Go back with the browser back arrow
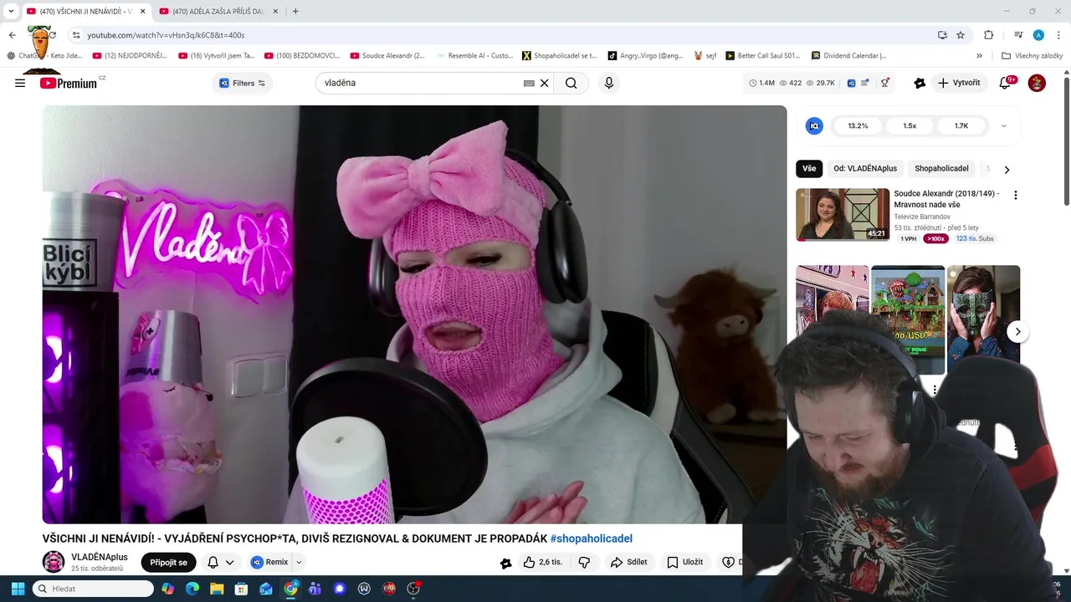1071x602 pixels. (12, 35)
